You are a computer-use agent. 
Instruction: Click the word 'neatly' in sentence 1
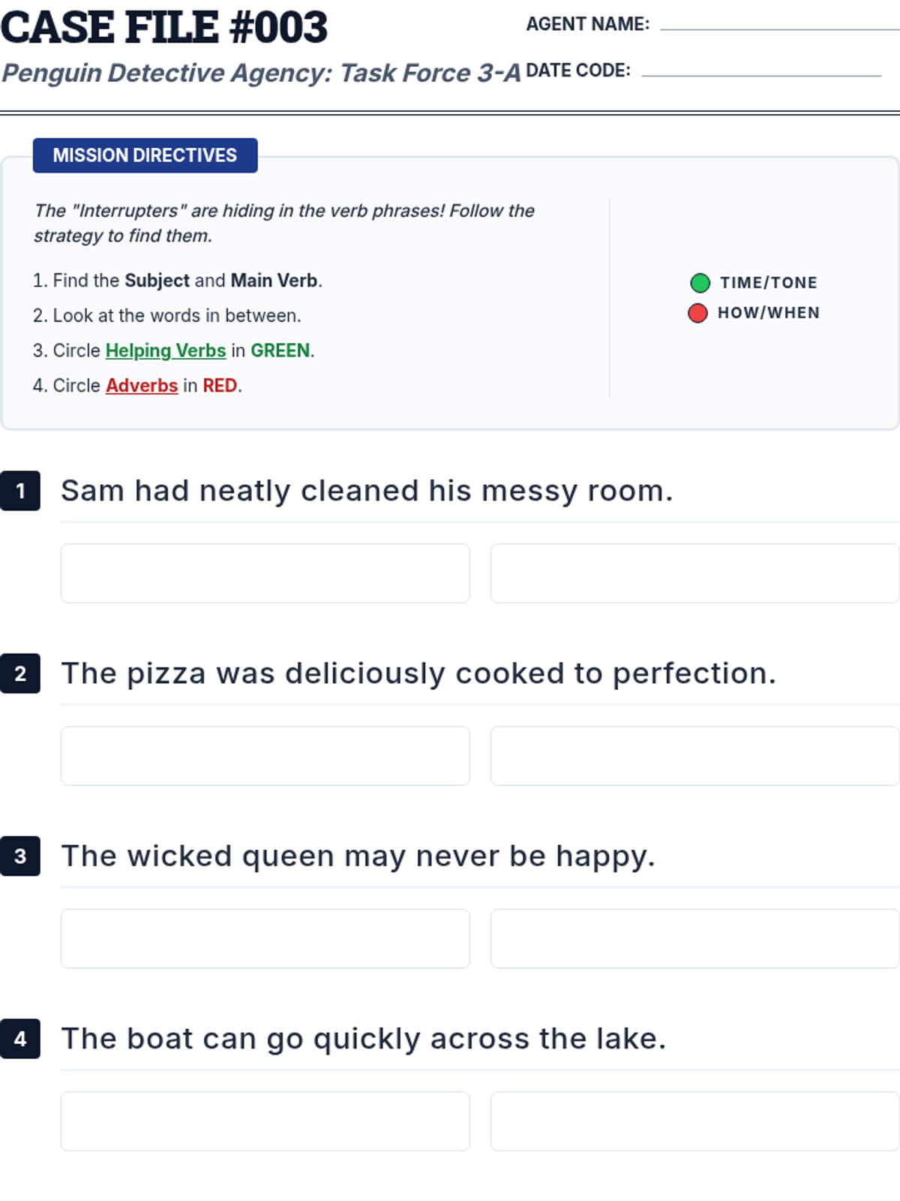[x=244, y=492]
